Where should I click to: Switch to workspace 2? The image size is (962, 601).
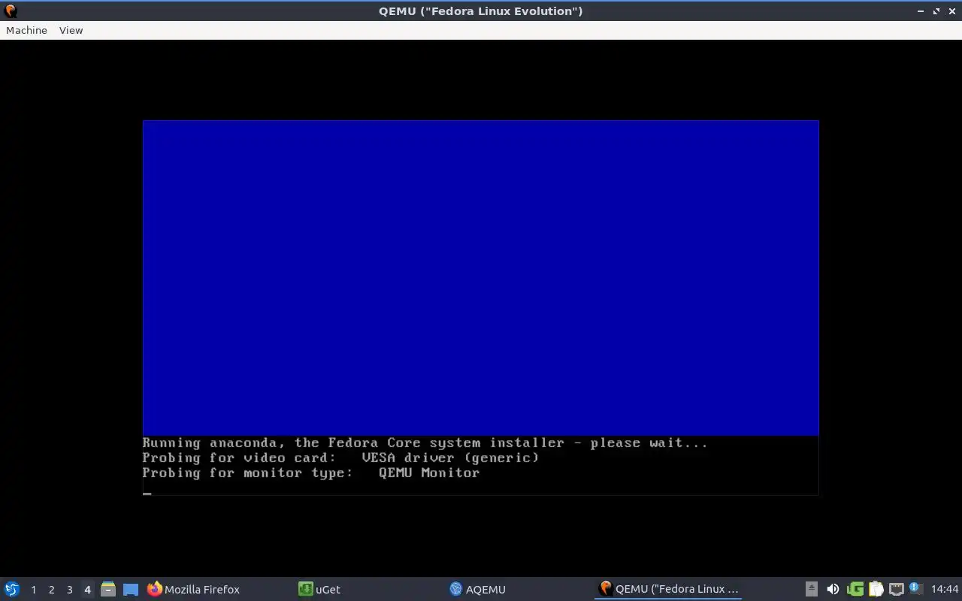click(x=51, y=589)
